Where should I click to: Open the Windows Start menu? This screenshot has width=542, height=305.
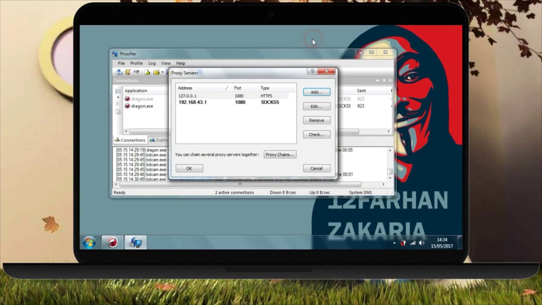tap(89, 243)
